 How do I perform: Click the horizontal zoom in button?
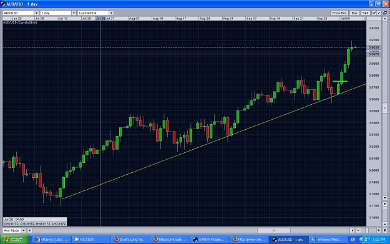pyautogui.click(x=379, y=230)
